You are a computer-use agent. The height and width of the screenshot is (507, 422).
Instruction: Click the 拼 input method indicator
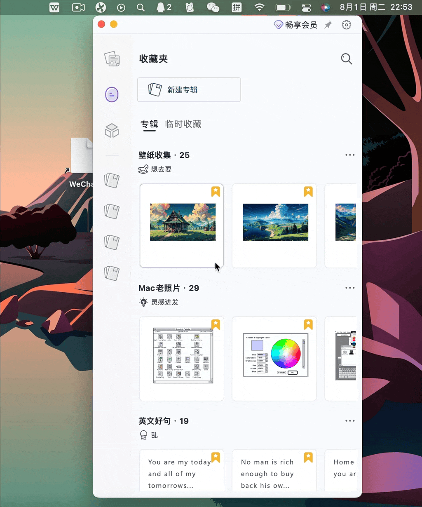[x=237, y=7]
